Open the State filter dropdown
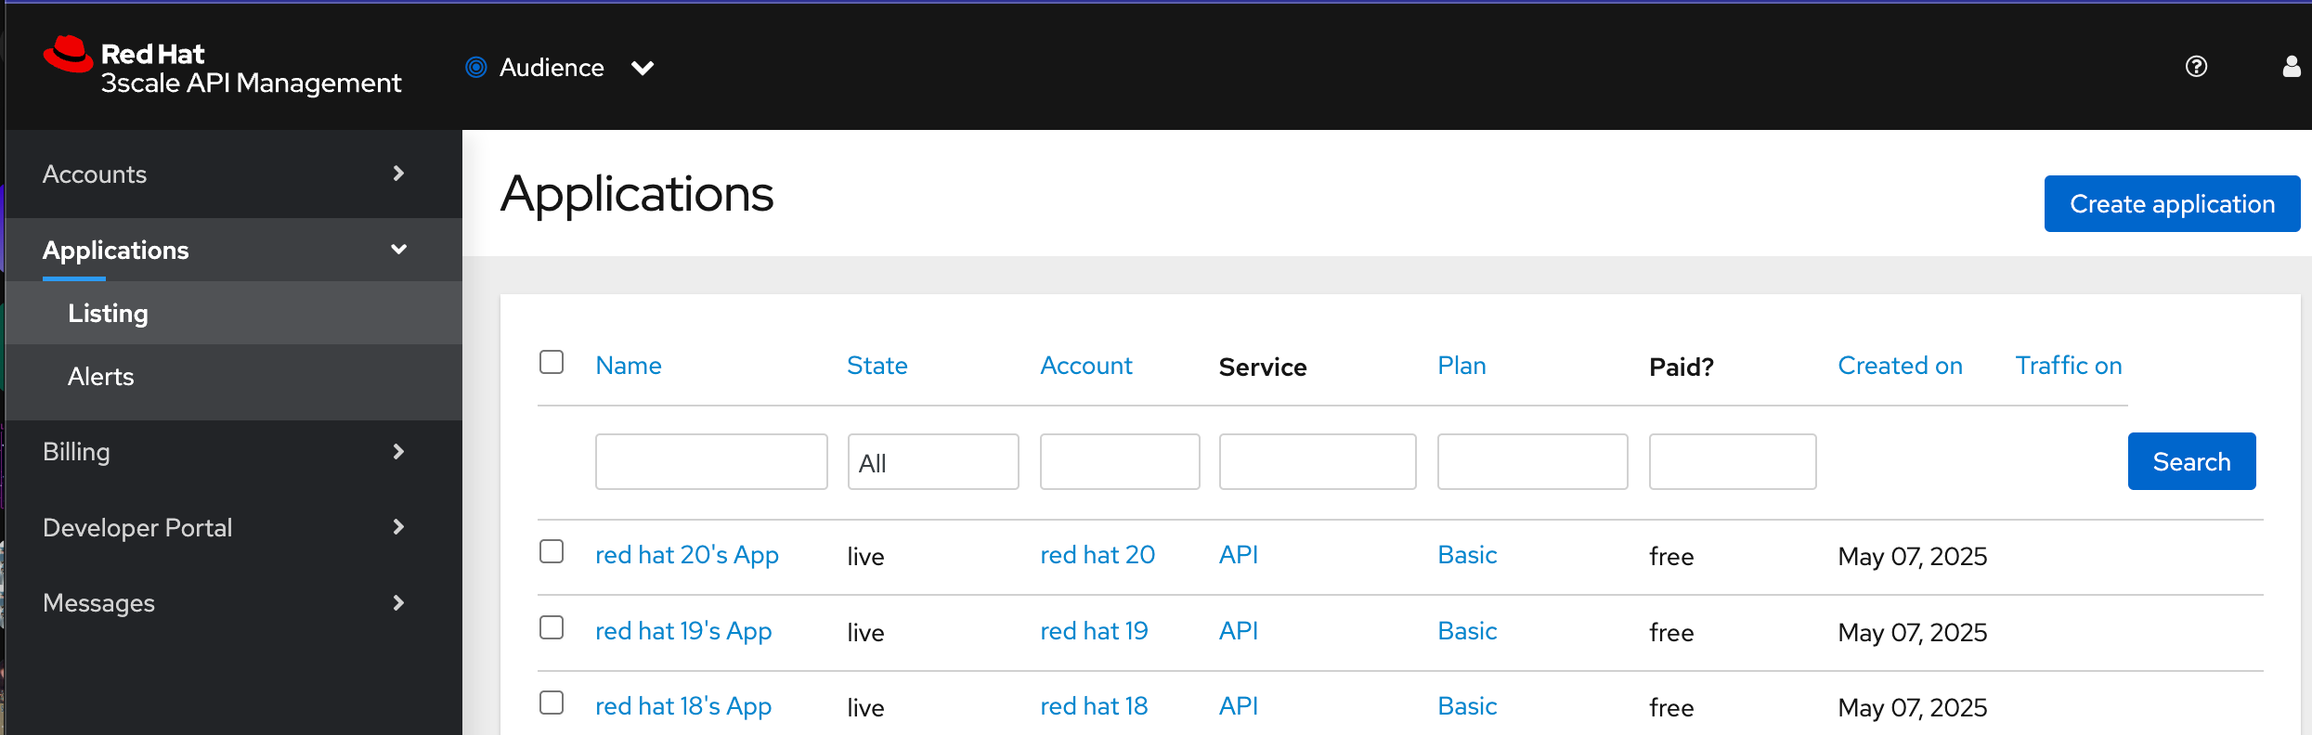The image size is (2312, 735). 932,462
